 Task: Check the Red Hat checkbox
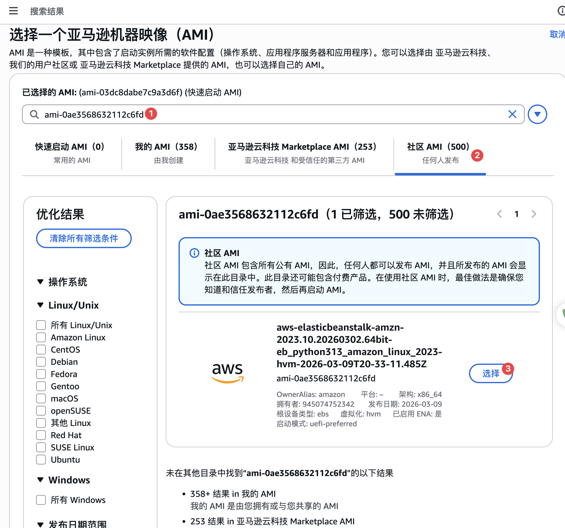[41, 435]
